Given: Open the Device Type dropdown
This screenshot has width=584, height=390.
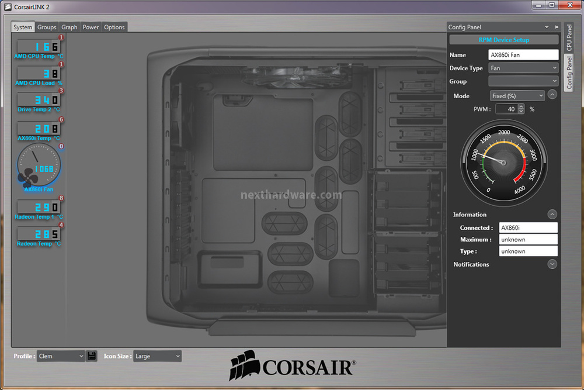Looking at the screenshot, I should tap(523, 68).
